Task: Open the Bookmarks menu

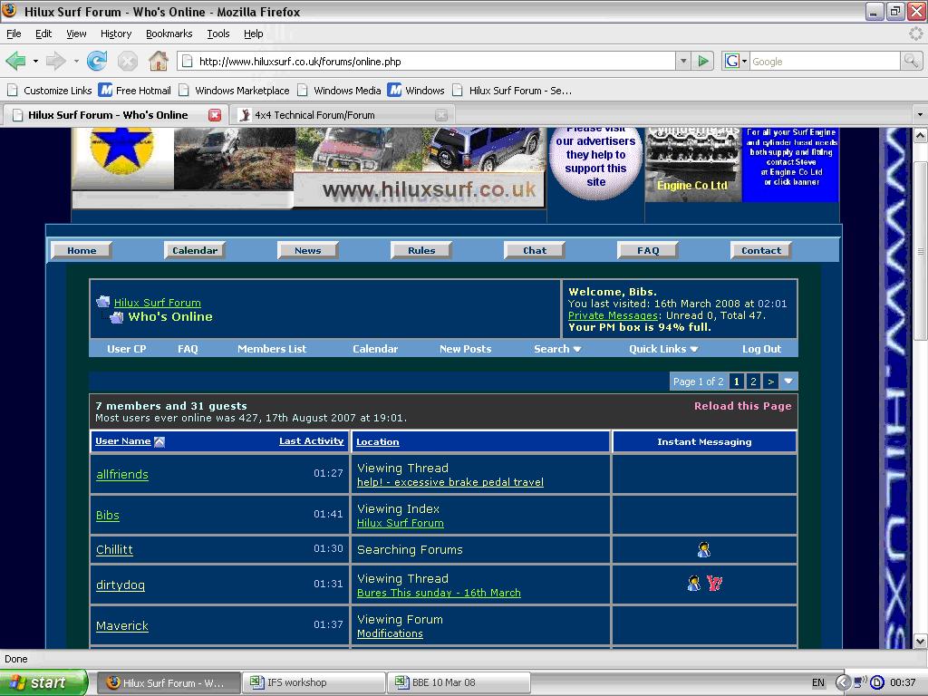Action: pos(169,34)
